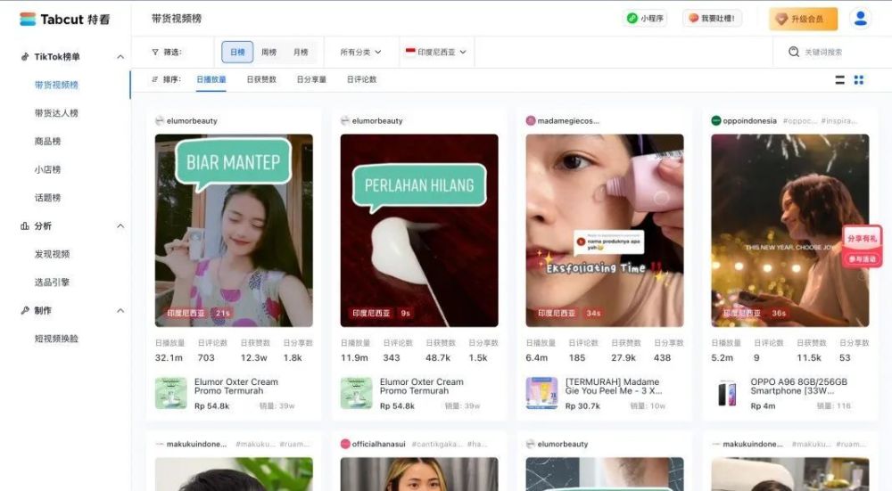Sort by 日评论数
The image size is (892, 491).
click(361, 79)
